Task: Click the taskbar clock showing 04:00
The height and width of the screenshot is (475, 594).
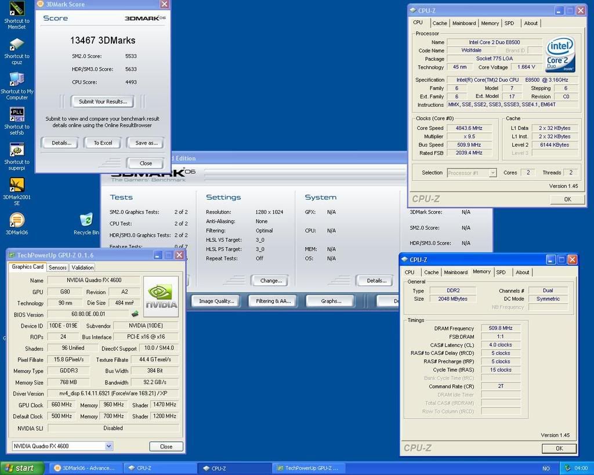Action: (581, 469)
